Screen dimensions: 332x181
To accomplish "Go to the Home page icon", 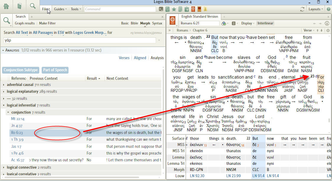I will (6, 6).
